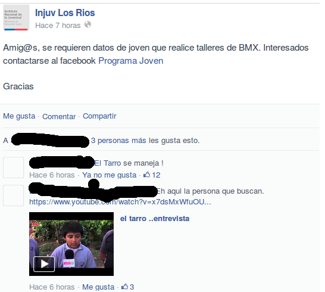
Task: Click the public globe privacy icon
Action: tap(87, 24)
